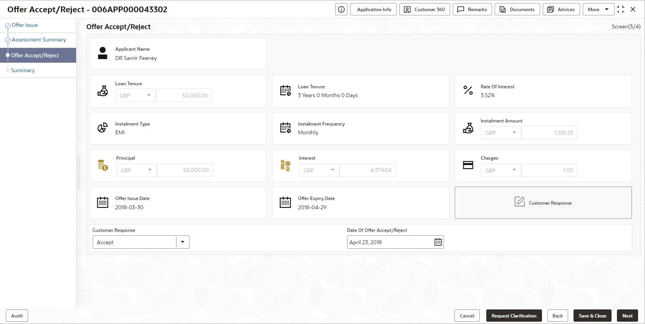Click the Customer Response edit icon

pyautogui.click(x=520, y=202)
